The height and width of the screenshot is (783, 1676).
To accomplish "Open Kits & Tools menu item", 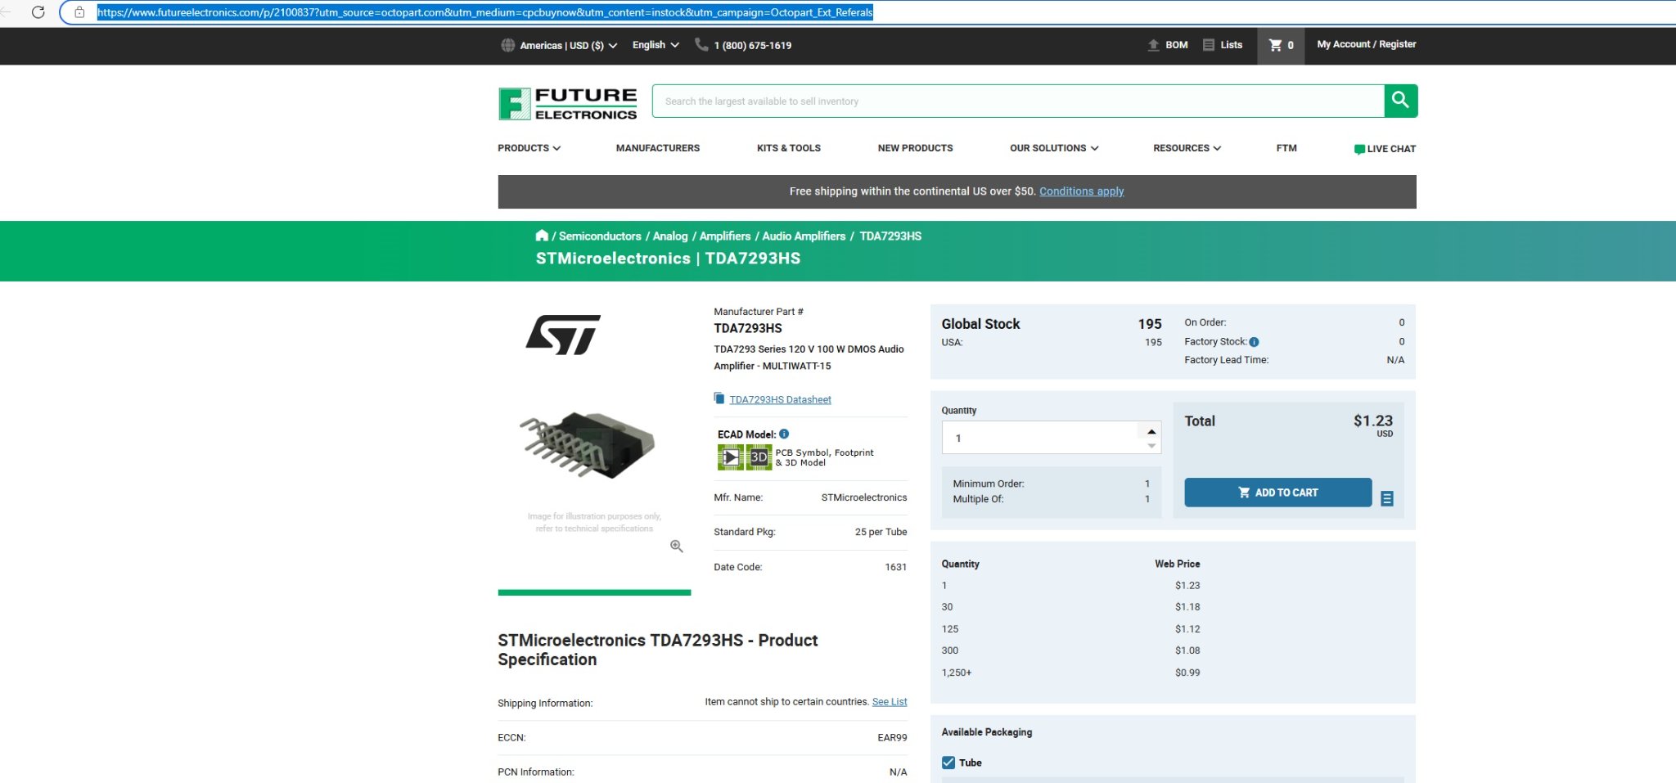I will (x=789, y=148).
